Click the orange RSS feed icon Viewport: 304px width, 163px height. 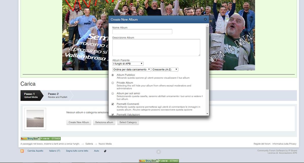click(22, 151)
